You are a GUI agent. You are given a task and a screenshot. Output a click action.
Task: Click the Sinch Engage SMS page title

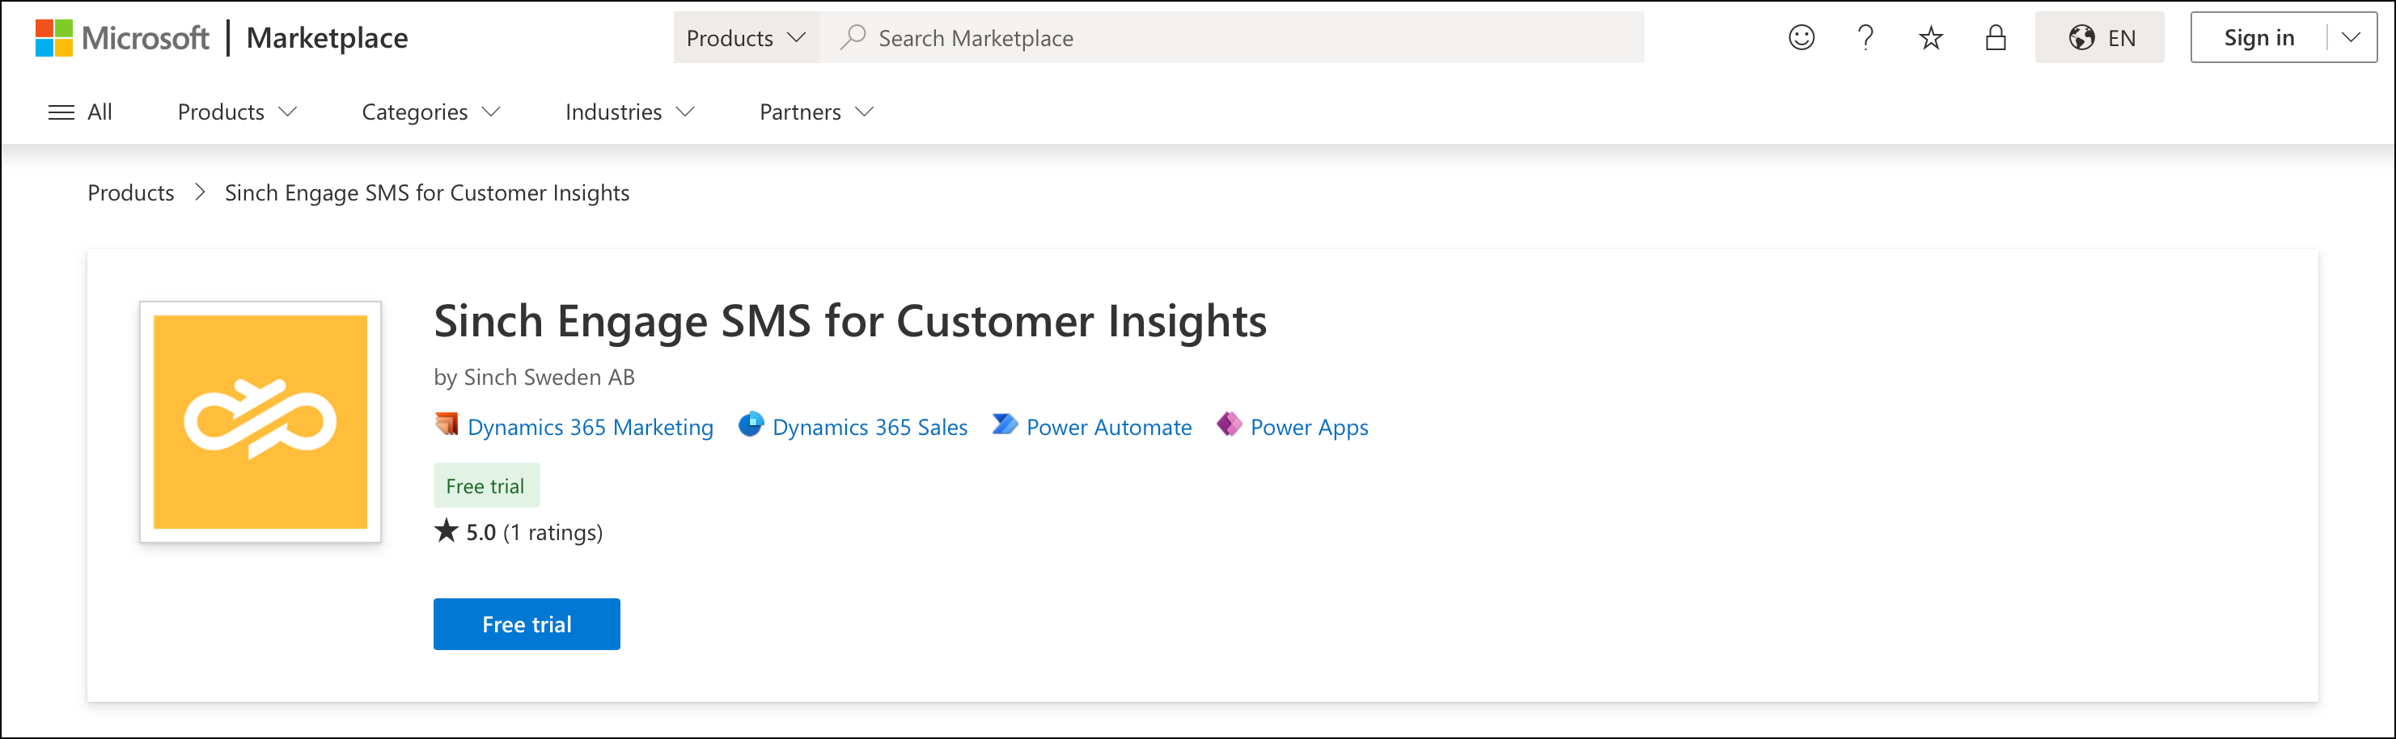(850, 322)
